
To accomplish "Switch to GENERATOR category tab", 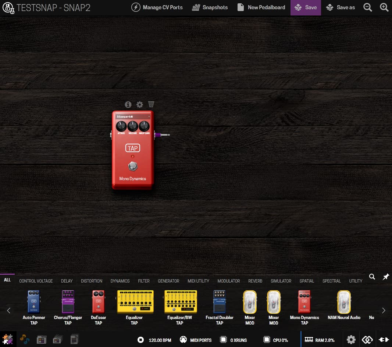I will point(168,281).
